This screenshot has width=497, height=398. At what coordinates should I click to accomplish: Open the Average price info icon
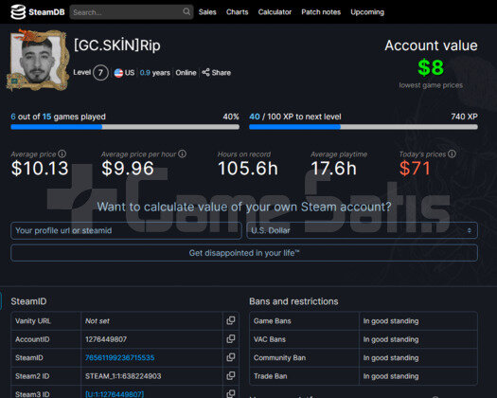pos(62,154)
